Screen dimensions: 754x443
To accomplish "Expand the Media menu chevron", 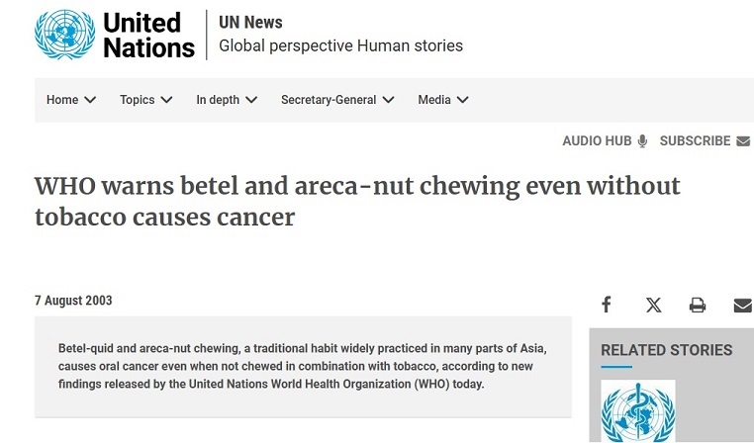I will (462, 100).
